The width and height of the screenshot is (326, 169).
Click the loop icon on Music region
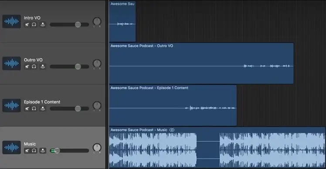tap(172, 130)
